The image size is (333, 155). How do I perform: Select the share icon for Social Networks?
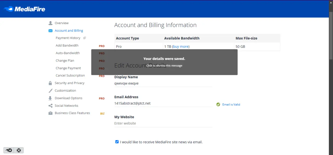pyautogui.click(x=50, y=106)
